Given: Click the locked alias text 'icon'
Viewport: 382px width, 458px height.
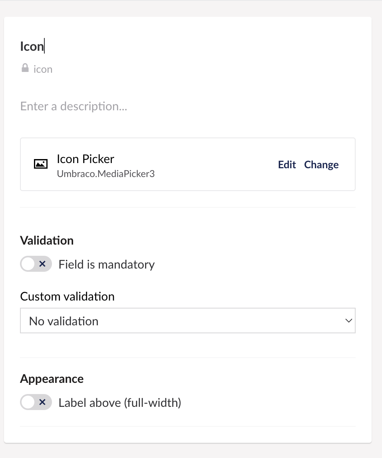Looking at the screenshot, I should (43, 69).
